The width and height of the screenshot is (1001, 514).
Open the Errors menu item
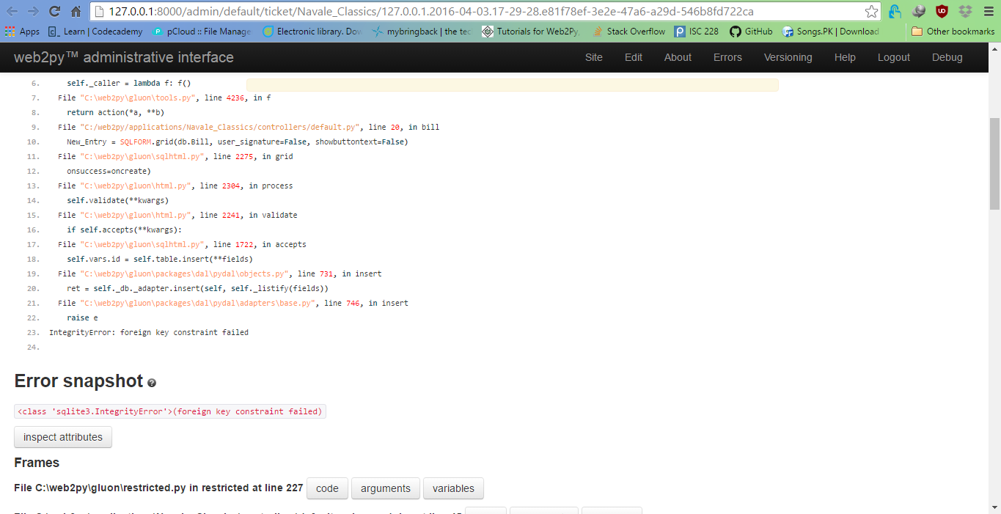[x=727, y=57]
